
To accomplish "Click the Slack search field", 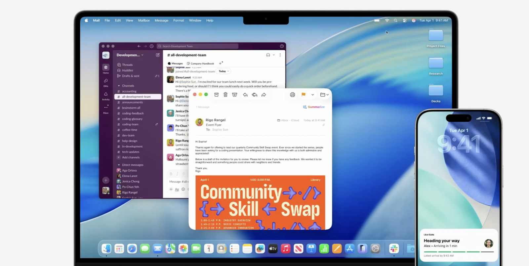I will (197, 46).
